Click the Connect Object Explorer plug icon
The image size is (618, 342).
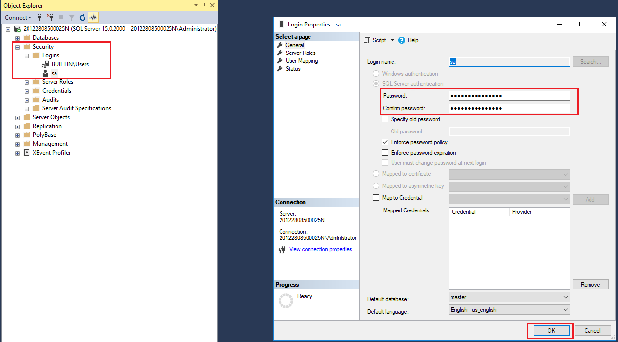click(x=39, y=17)
